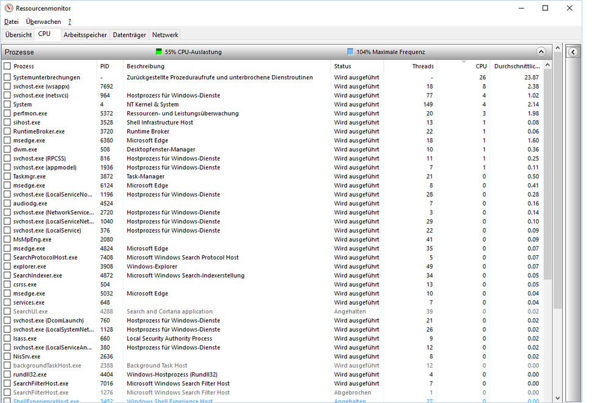Switch to the Netzwerk tab
Image resolution: width=611 pixels, height=403 pixels.
(x=165, y=35)
